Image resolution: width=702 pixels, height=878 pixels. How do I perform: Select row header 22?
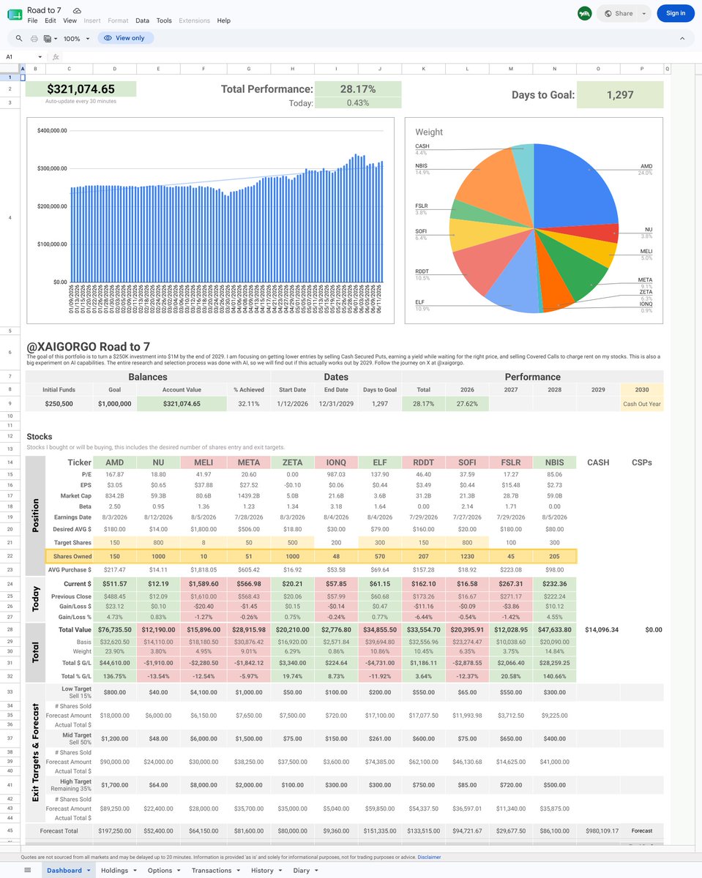pos(10,557)
